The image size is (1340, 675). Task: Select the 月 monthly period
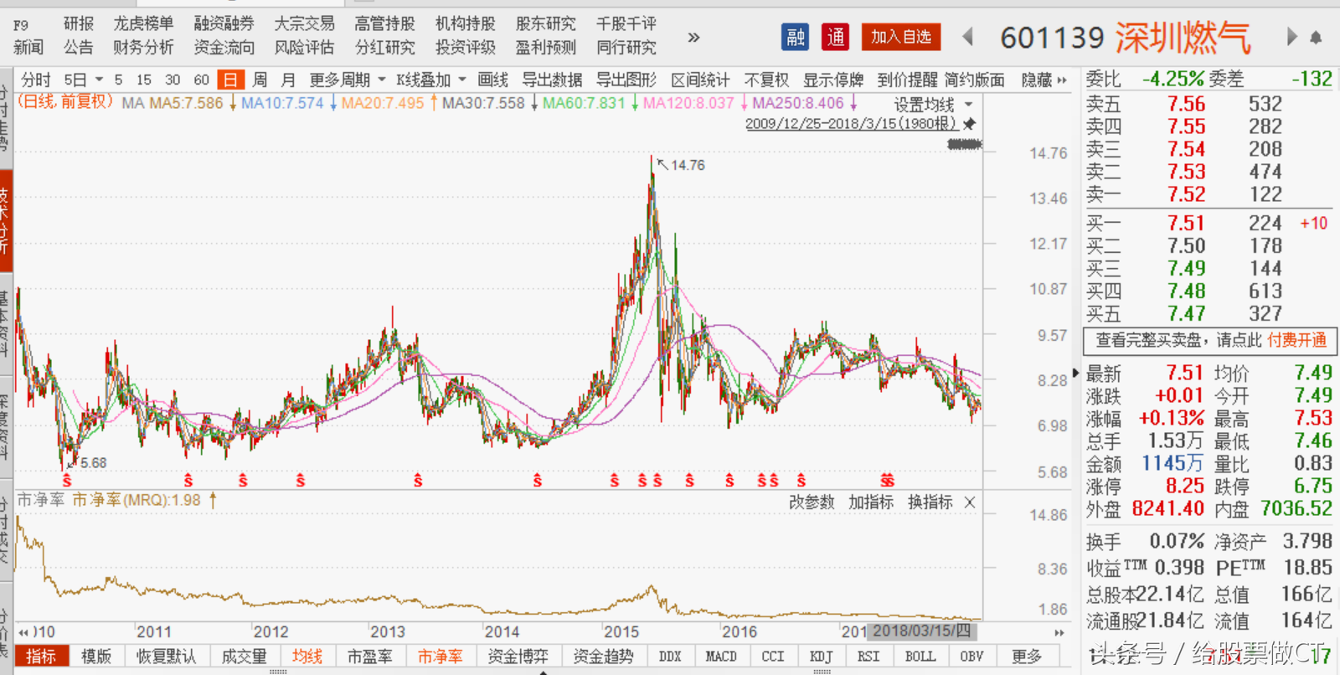[x=288, y=80]
